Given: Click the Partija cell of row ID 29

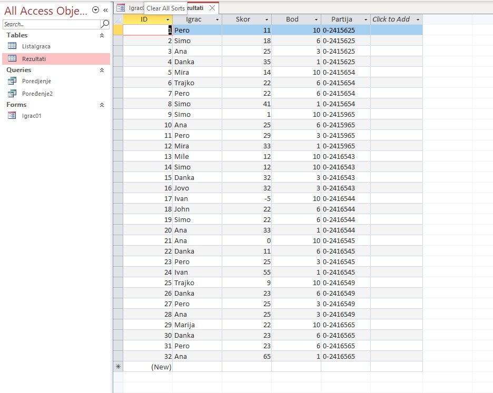Looking at the screenshot, I should [346, 325].
